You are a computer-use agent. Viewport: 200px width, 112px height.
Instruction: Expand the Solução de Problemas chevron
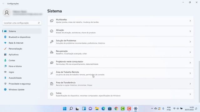[190, 42]
